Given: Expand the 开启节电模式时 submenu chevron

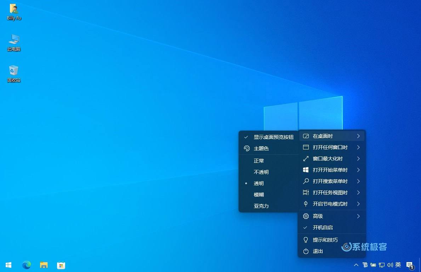Looking at the screenshot, I should pyautogui.click(x=358, y=204).
